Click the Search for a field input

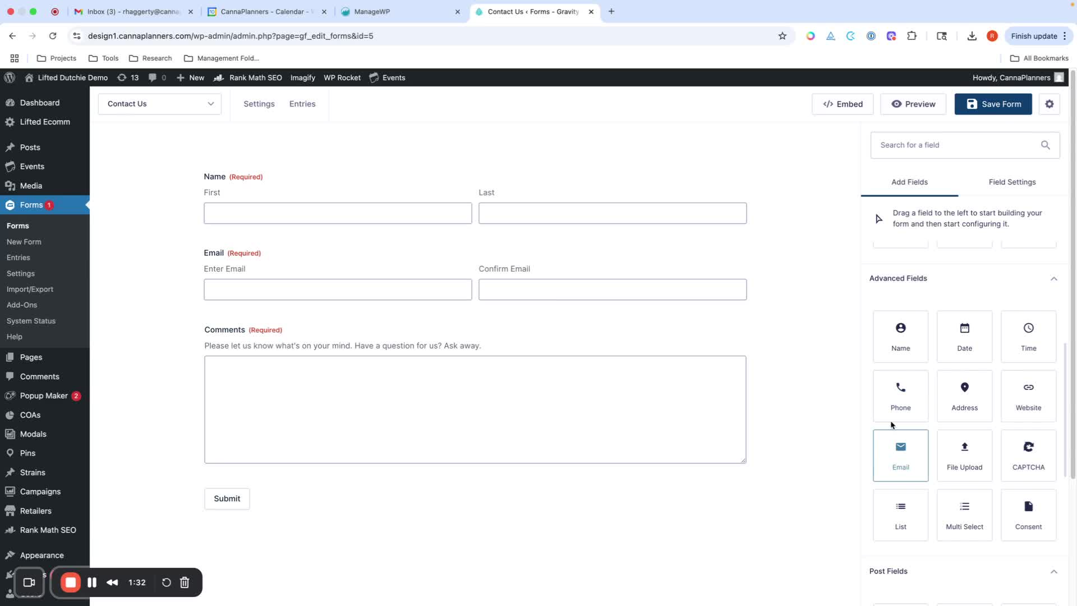coord(956,145)
